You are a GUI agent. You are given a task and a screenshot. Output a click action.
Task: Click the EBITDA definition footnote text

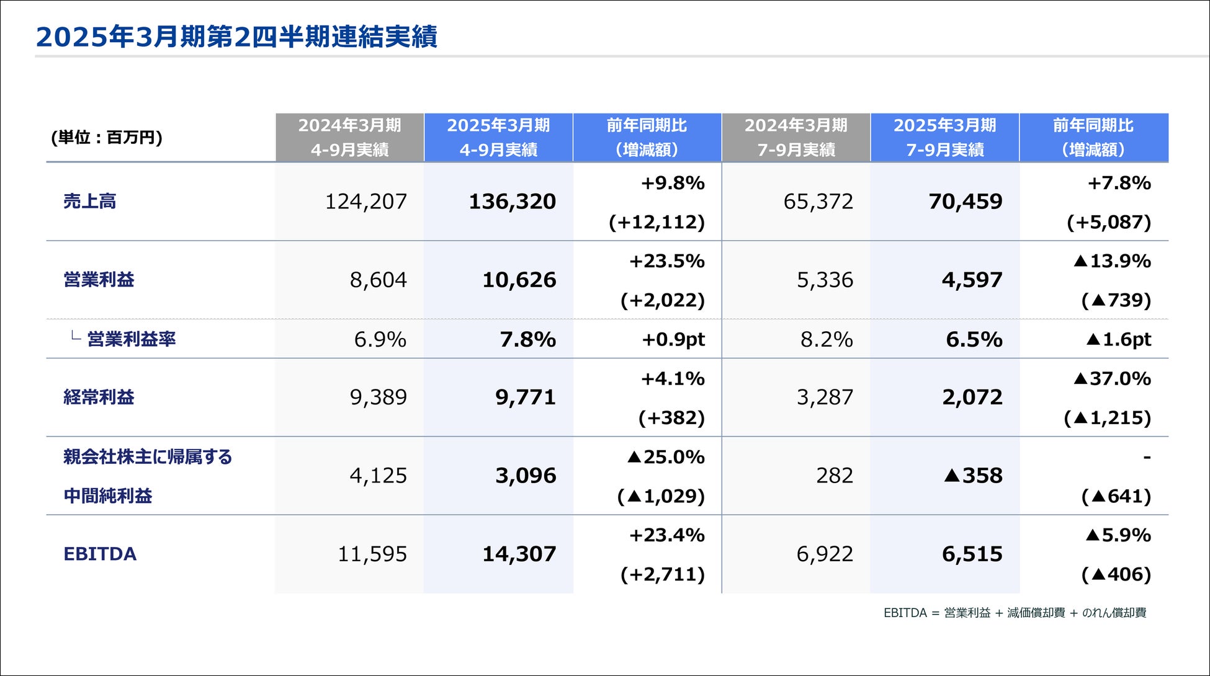pos(1015,613)
